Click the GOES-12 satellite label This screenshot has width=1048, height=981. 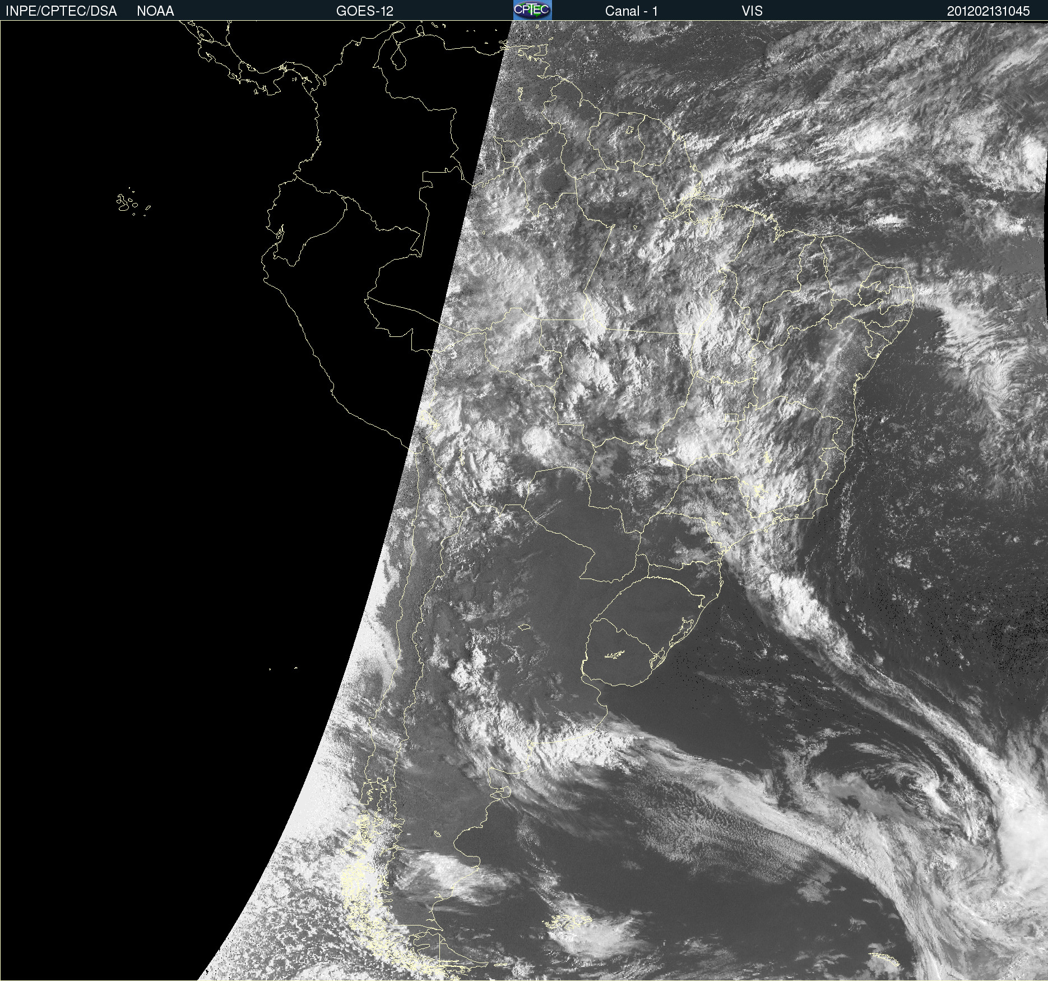pos(365,11)
